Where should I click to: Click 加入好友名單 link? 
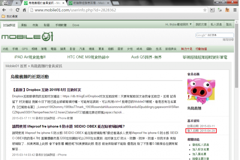[201, 149]
